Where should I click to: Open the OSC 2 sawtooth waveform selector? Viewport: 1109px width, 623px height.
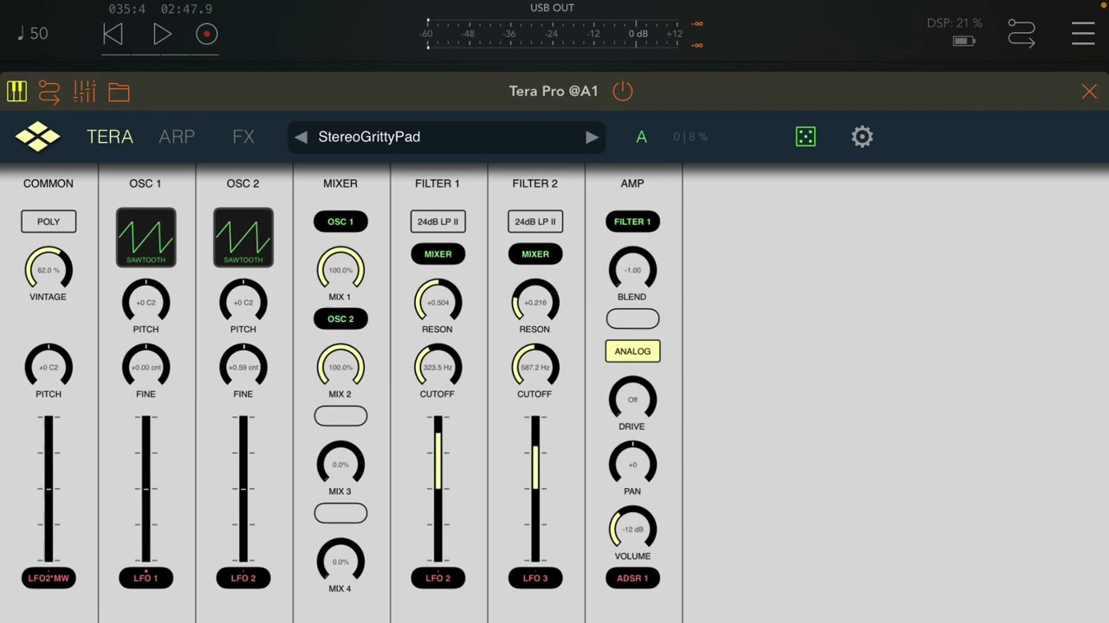coord(243,237)
